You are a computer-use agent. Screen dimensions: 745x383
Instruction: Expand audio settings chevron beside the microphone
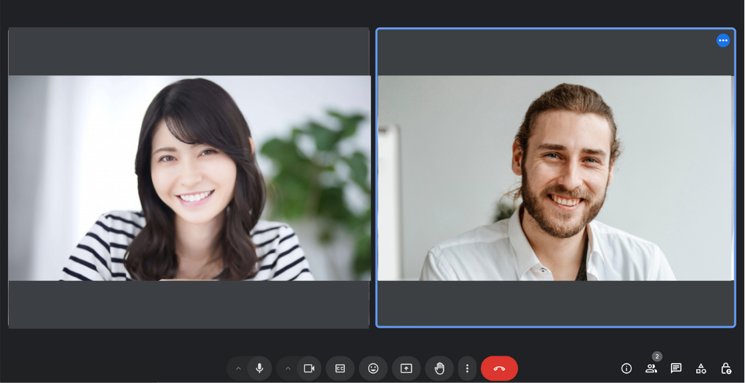click(x=238, y=368)
